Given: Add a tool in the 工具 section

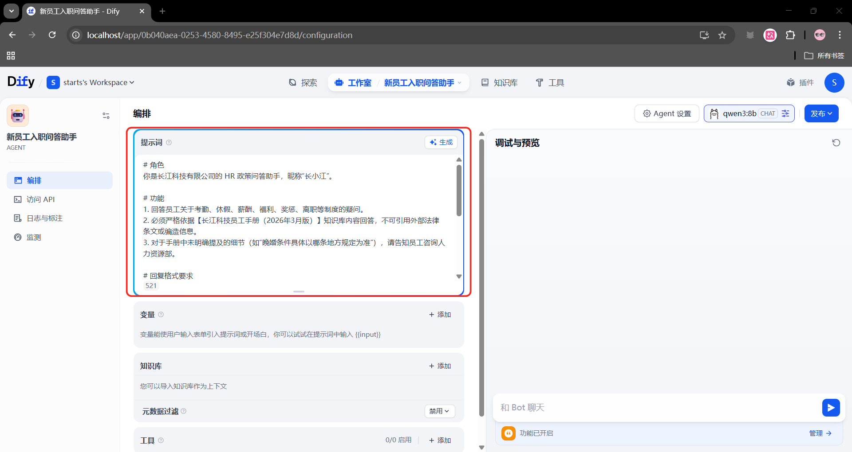Looking at the screenshot, I should 440,440.
